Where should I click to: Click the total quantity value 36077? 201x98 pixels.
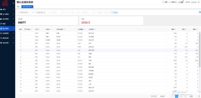tap(22, 22)
